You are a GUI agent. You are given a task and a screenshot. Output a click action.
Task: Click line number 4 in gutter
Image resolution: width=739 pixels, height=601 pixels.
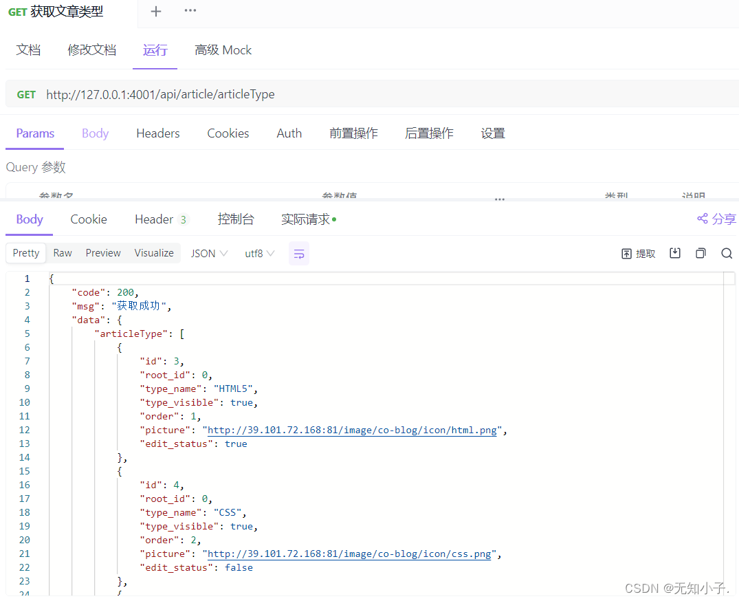click(27, 320)
